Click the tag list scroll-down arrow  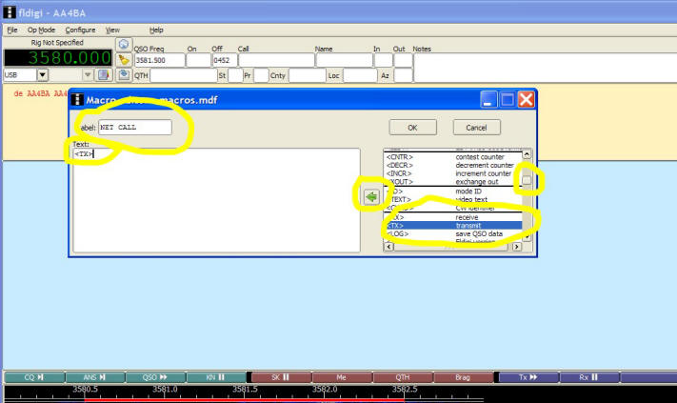click(x=527, y=237)
